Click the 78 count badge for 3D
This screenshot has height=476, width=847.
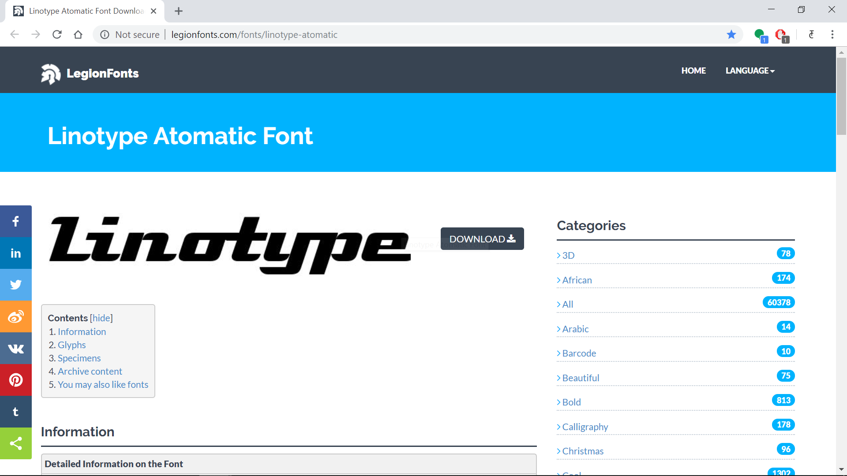click(786, 253)
